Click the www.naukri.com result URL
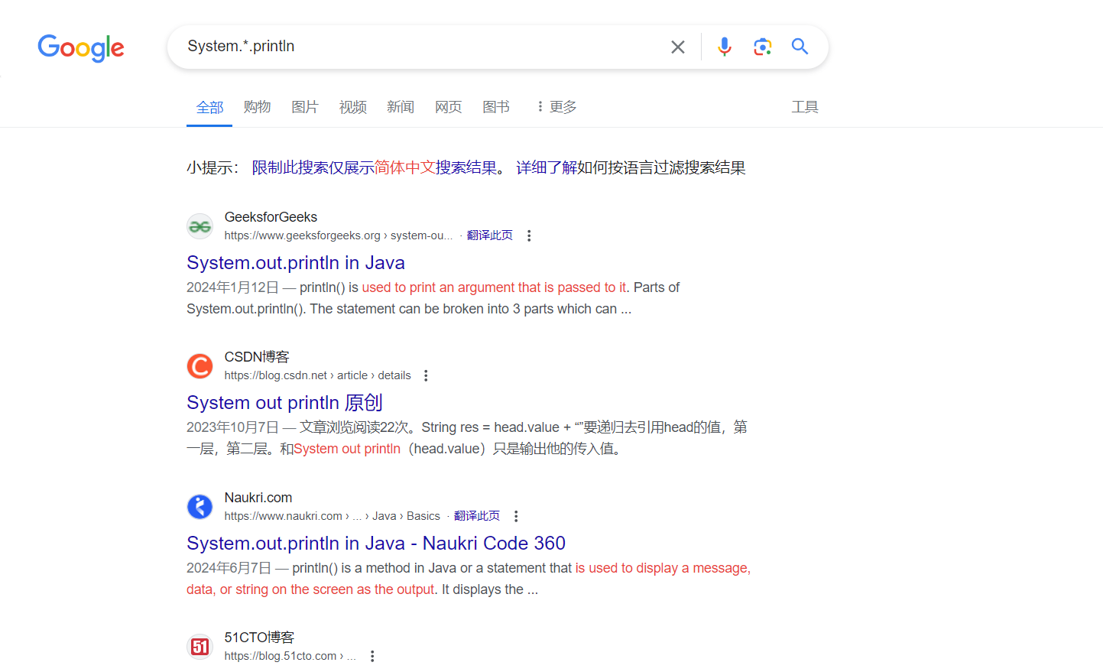The width and height of the screenshot is (1103, 672). click(332, 516)
